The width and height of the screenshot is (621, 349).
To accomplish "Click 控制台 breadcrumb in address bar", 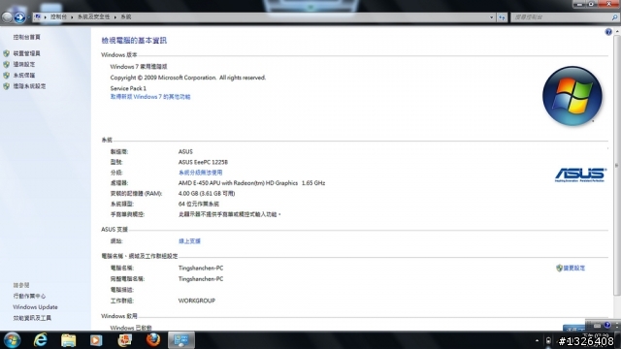I will tap(58, 17).
